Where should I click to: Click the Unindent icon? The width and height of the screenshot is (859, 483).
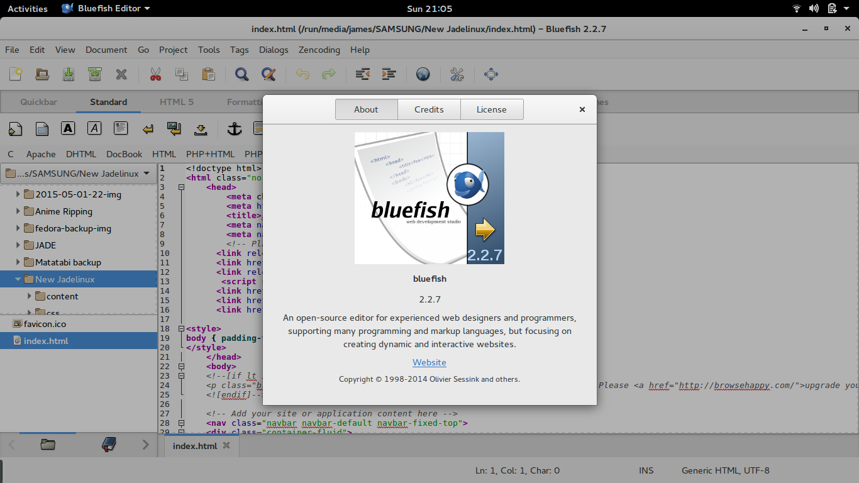point(363,74)
